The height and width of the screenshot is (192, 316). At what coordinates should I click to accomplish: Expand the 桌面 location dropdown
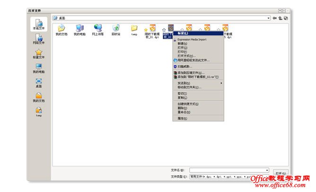(x=268, y=18)
